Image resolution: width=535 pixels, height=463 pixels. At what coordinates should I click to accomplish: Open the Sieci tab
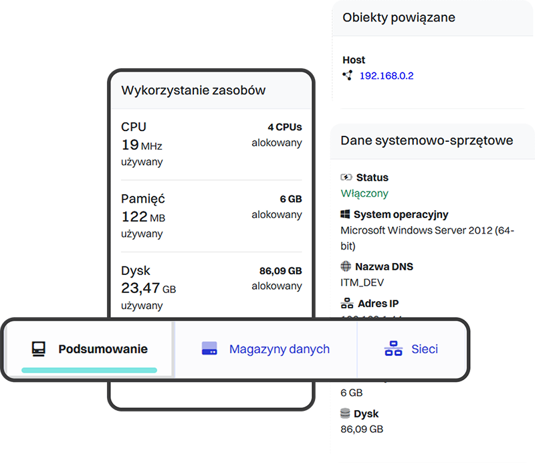[424, 349]
